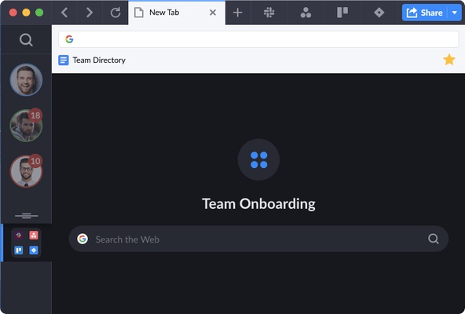Open a new tab with plus icon
This screenshot has width=465, height=314.
pyautogui.click(x=237, y=13)
